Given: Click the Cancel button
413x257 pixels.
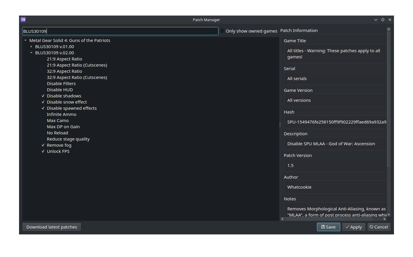Looking at the screenshot, I should click(x=379, y=227).
